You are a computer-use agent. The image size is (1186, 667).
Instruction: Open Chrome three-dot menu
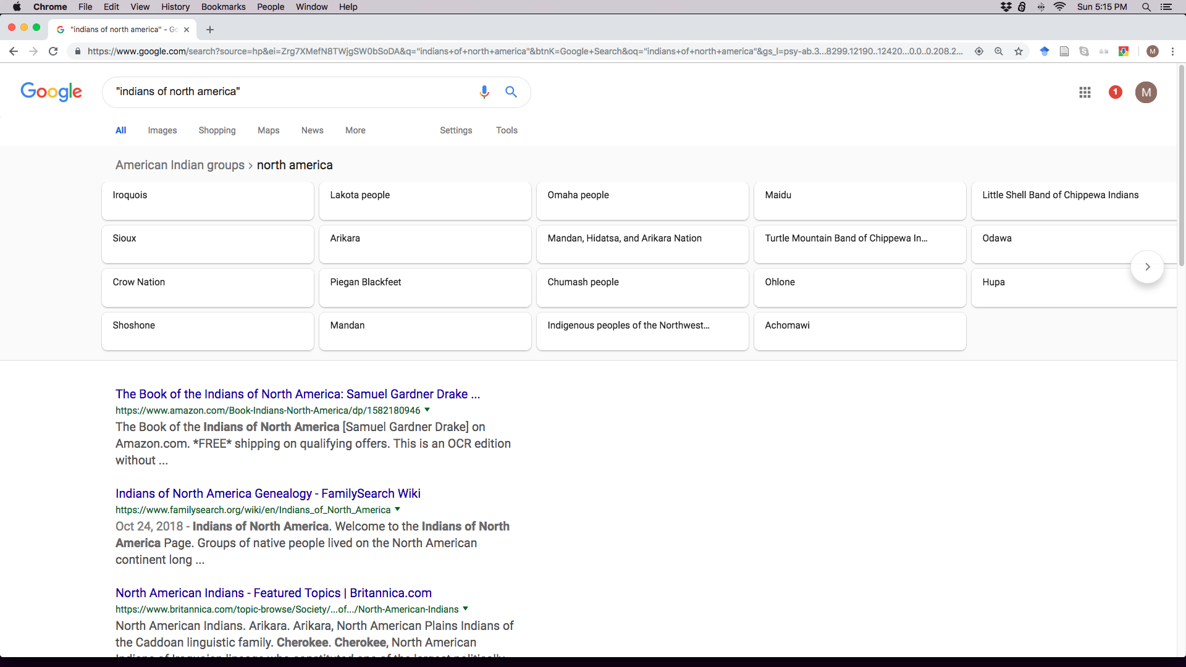(x=1172, y=51)
